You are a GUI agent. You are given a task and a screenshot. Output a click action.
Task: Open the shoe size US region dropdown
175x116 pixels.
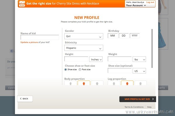point(139,71)
